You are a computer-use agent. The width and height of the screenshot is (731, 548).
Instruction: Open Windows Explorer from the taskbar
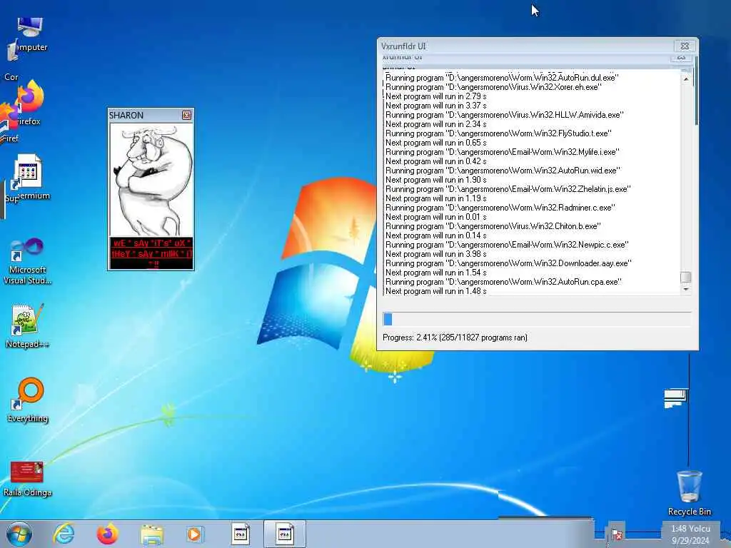click(152, 534)
